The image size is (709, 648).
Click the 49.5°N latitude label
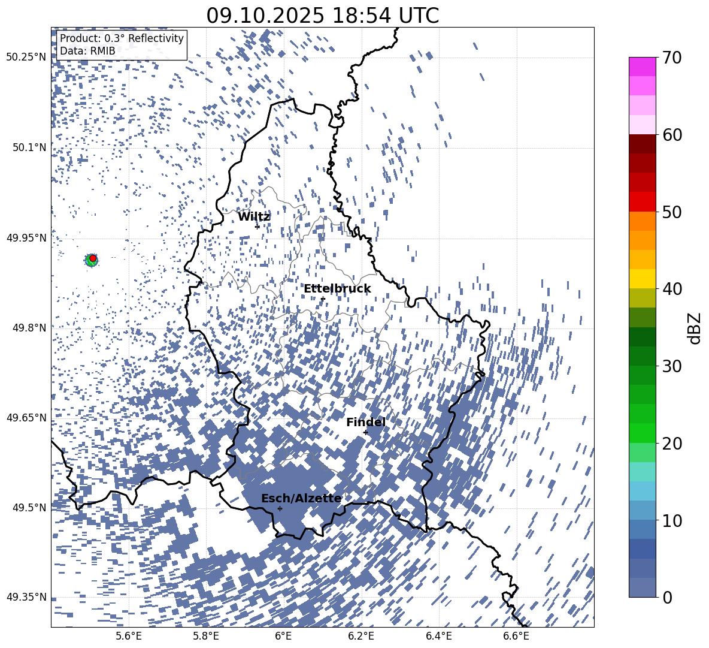29,507
